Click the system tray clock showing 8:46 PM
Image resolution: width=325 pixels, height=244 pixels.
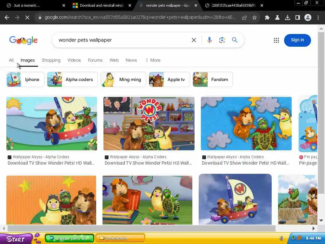(x=313, y=238)
